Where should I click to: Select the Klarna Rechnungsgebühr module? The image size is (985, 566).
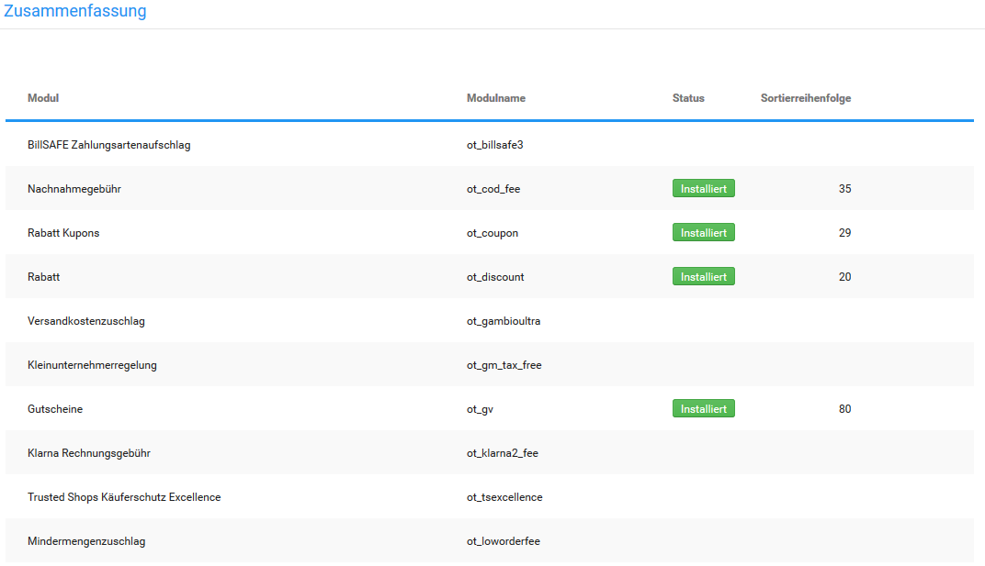coord(89,453)
